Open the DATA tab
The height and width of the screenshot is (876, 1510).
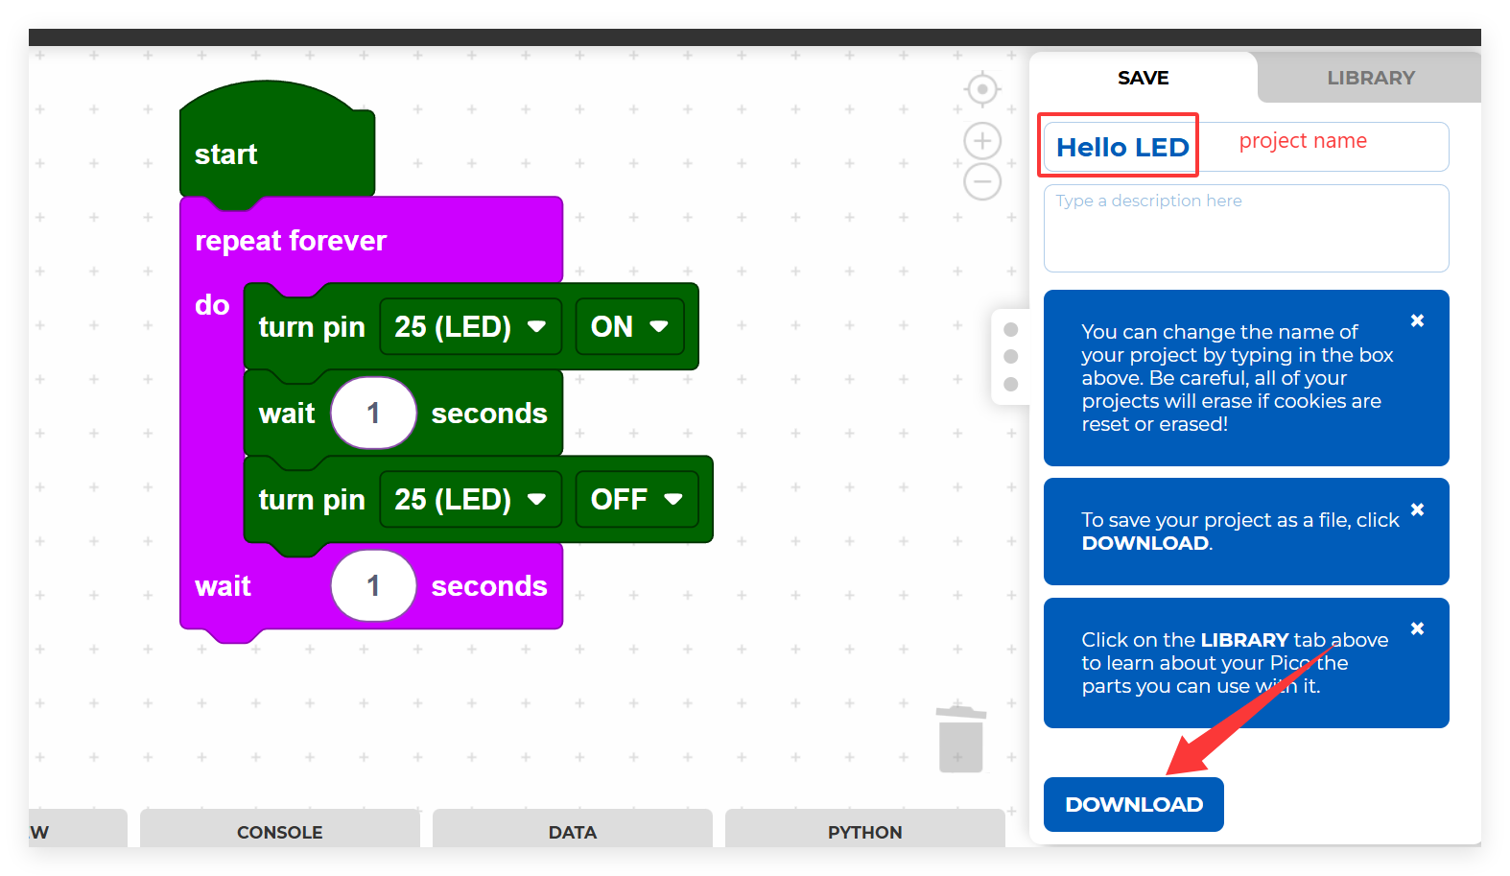pos(573,831)
